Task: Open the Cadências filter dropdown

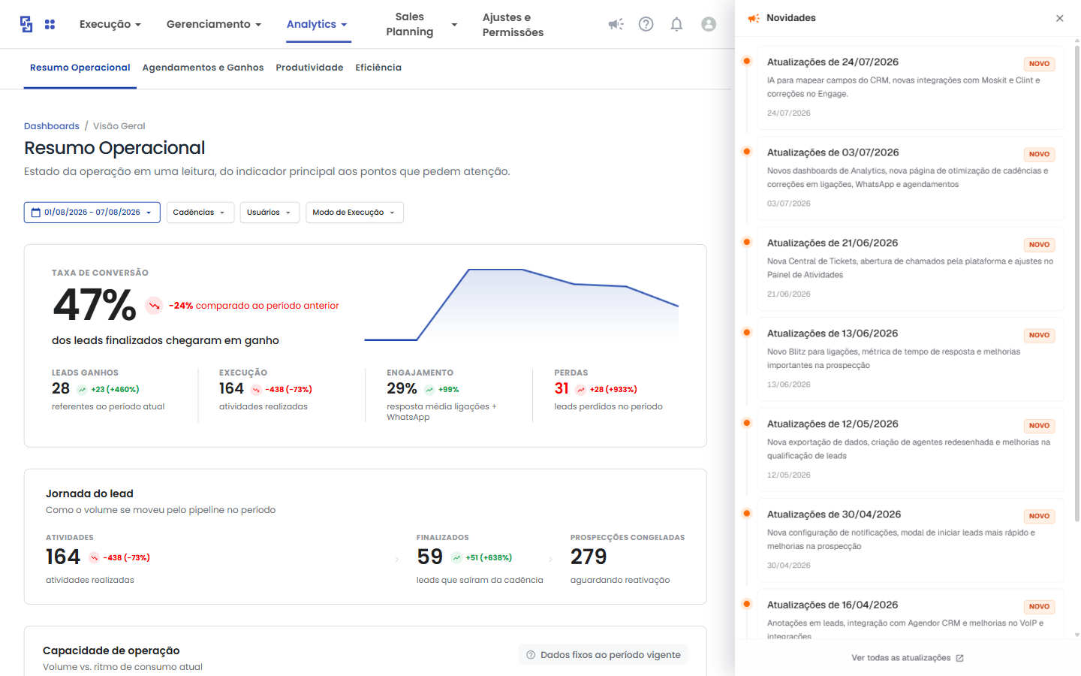Action: point(200,213)
